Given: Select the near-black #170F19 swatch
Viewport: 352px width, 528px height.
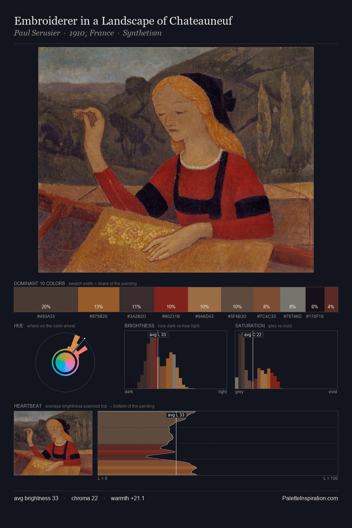Looking at the screenshot, I should [315, 300].
